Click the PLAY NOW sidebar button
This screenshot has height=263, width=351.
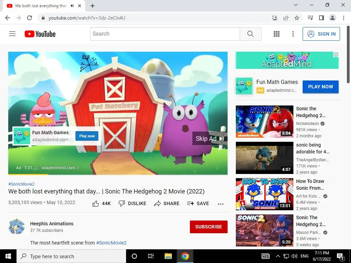pos(320,87)
